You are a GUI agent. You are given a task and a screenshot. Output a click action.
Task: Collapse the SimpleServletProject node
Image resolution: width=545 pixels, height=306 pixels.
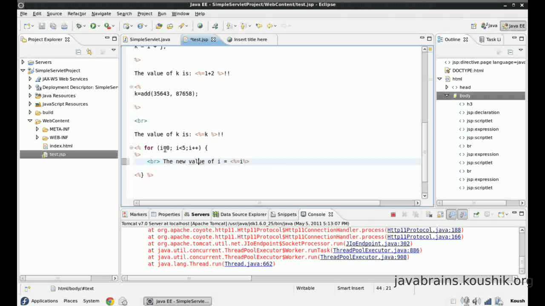[x=23, y=71]
